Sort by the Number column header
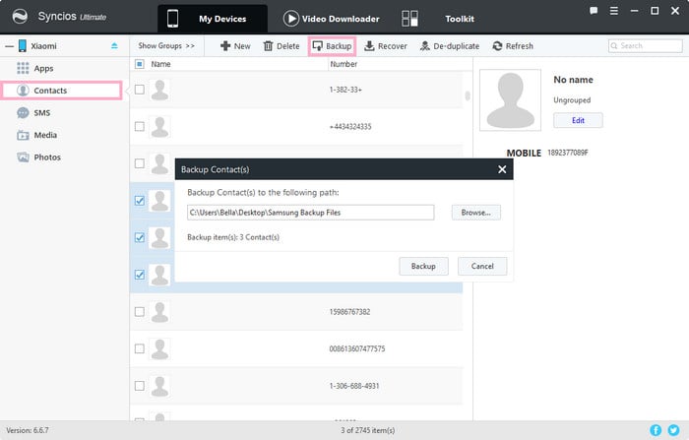This screenshot has height=440, width=689. point(344,64)
